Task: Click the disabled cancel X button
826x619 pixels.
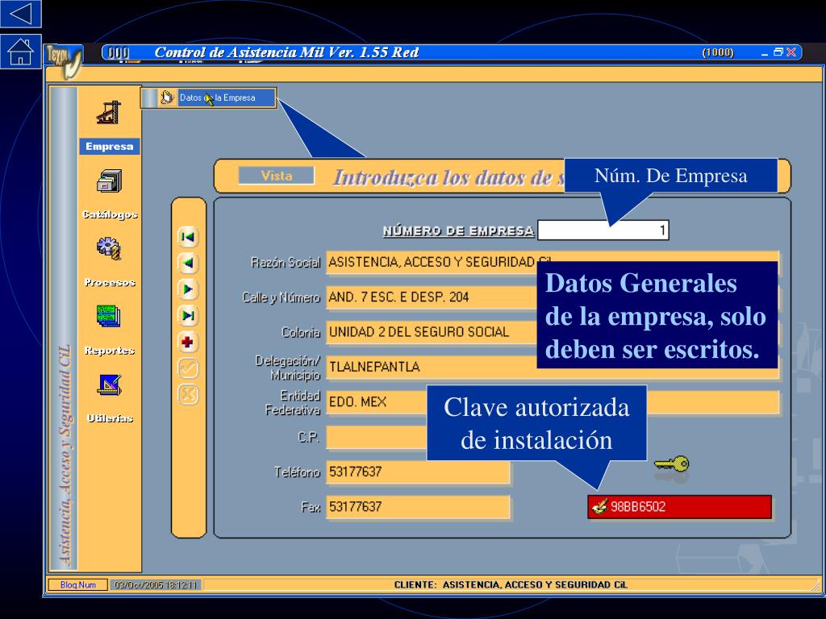Action: 188,394
